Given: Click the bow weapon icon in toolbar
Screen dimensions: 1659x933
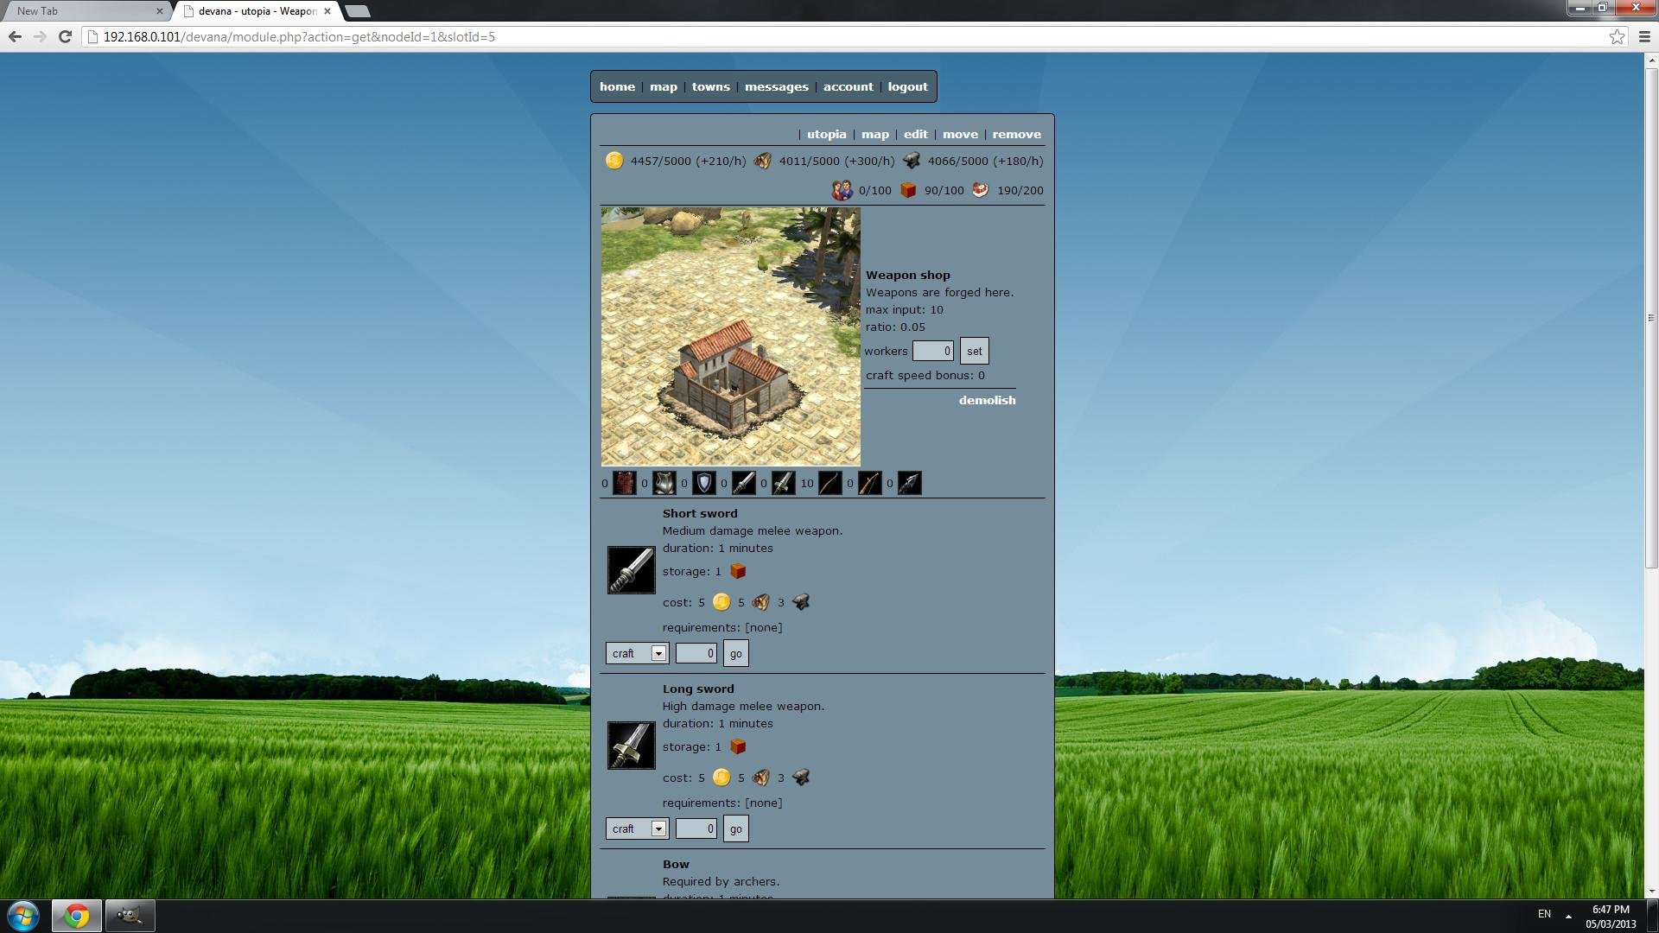Looking at the screenshot, I should click(829, 483).
